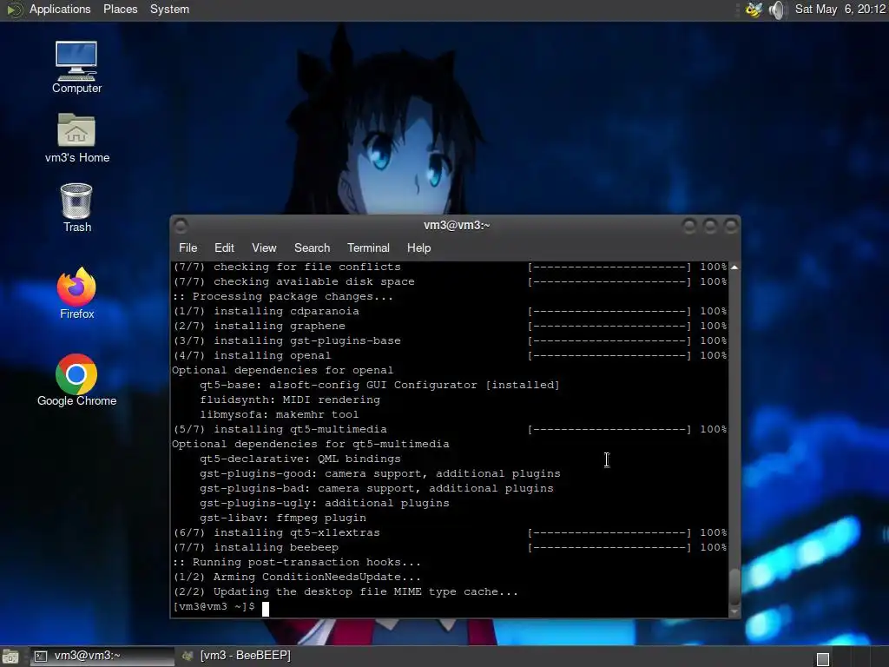Open the Terminal menu in menubar
The height and width of the screenshot is (667, 889).
click(x=368, y=248)
